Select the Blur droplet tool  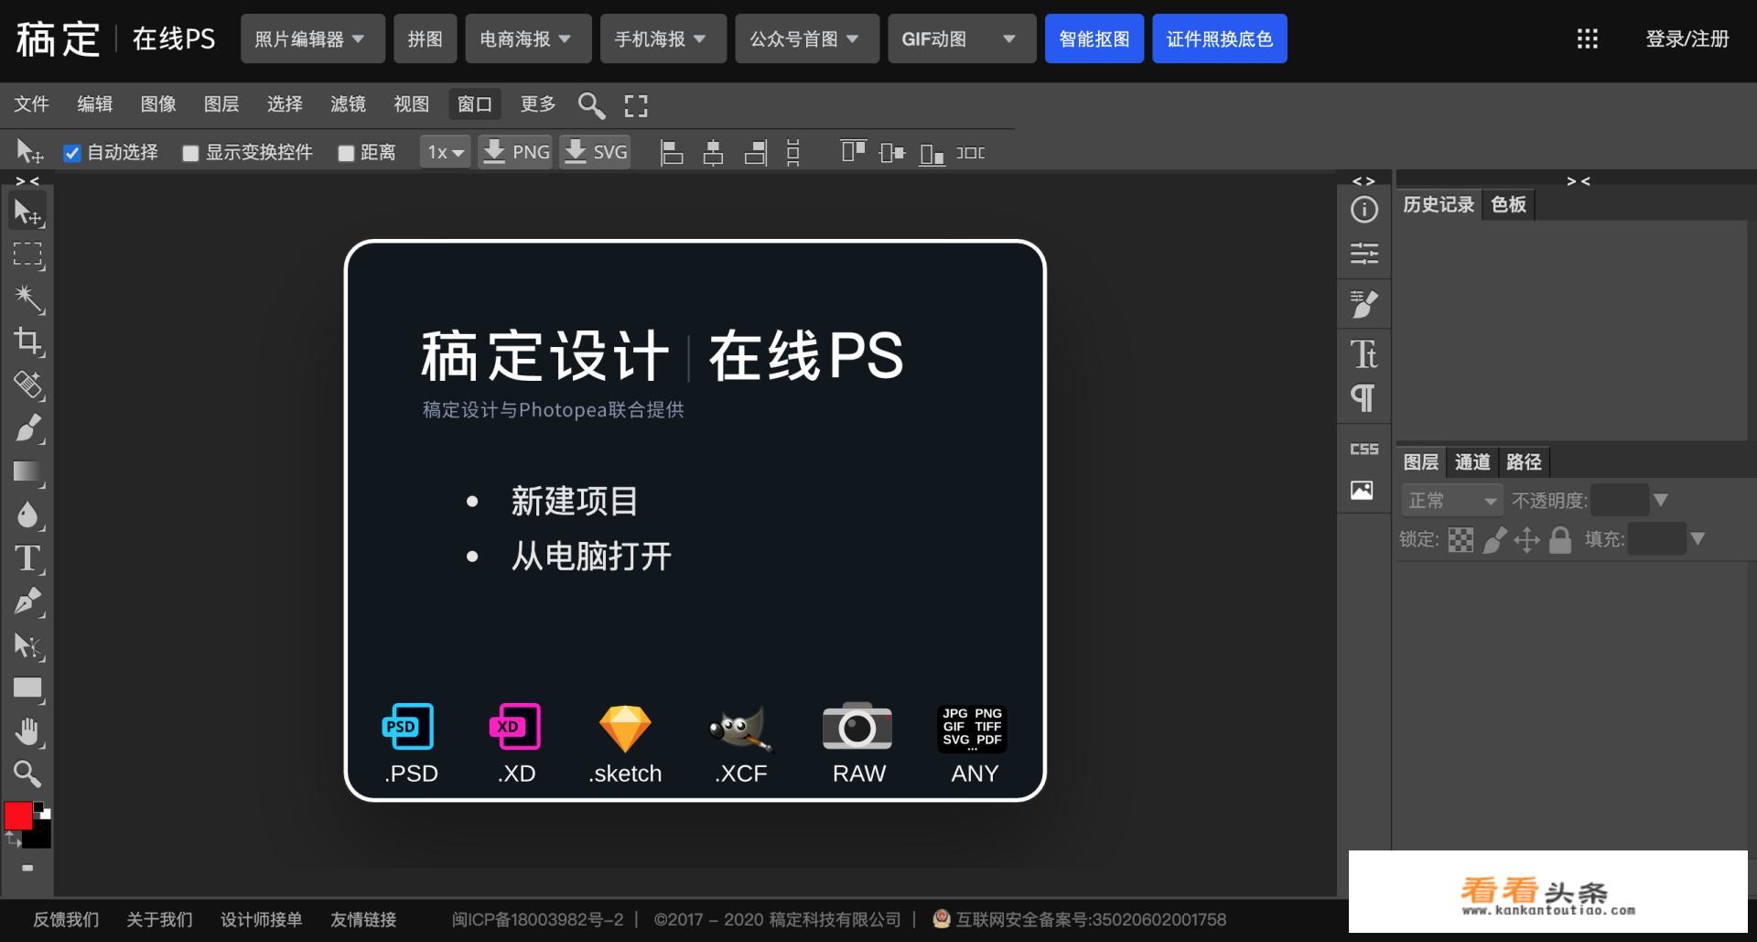[27, 514]
